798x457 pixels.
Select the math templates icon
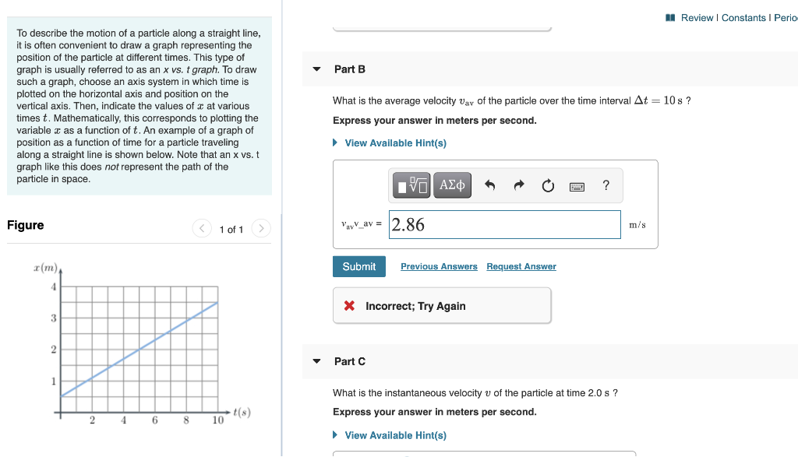tap(411, 185)
